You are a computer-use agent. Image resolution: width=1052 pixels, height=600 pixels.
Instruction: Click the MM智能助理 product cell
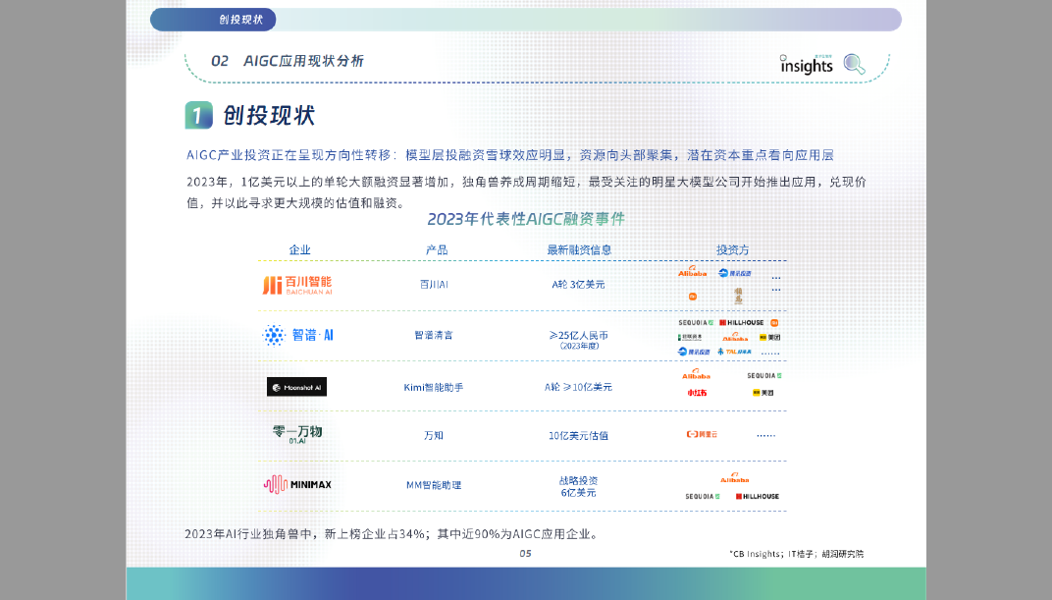point(434,485)
